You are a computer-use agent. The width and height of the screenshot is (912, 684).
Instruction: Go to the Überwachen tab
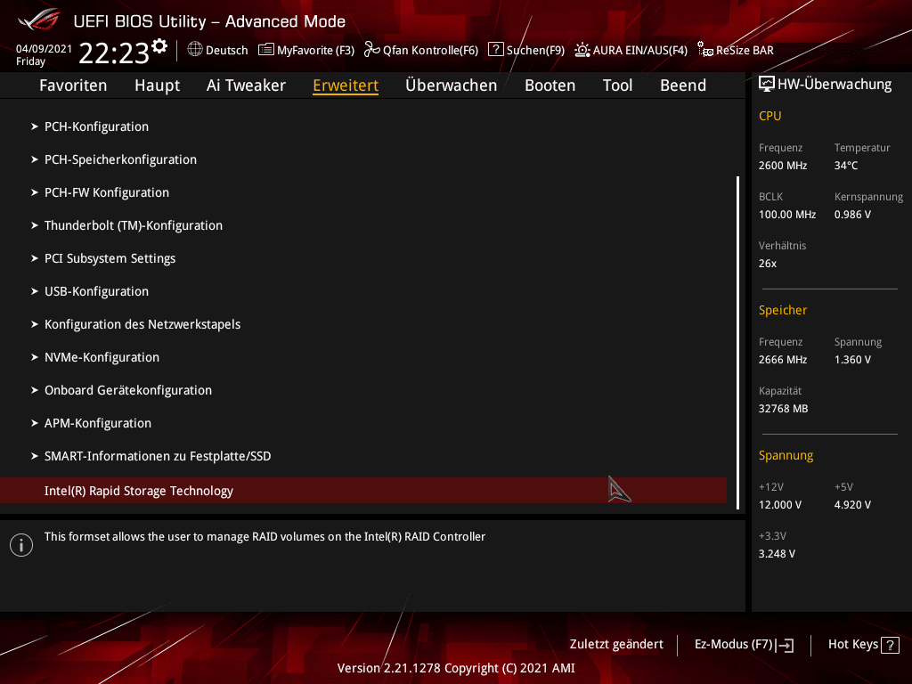pos(452,85)
